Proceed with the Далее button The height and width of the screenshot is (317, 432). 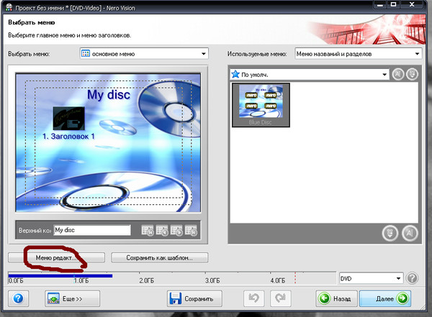[x=385, y=298]
